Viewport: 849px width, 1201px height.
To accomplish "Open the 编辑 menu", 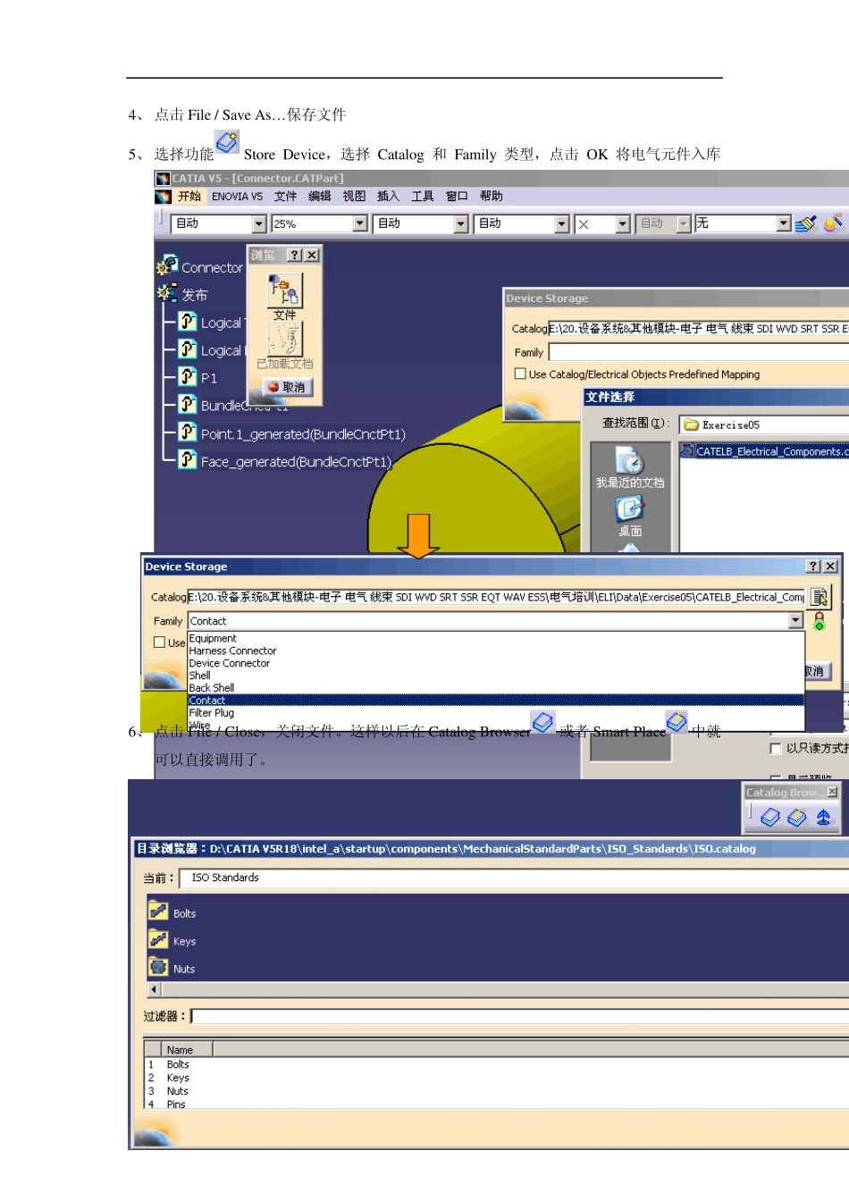I will point(319,197).
